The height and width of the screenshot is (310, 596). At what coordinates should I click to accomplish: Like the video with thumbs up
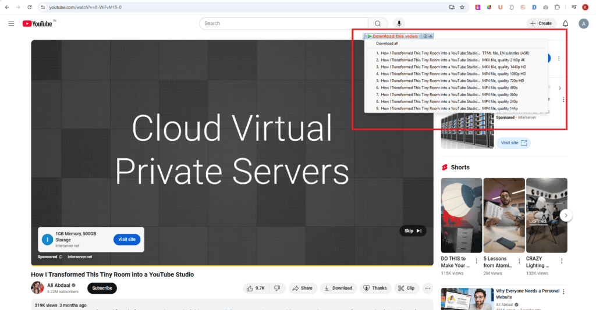coord(256,288)
